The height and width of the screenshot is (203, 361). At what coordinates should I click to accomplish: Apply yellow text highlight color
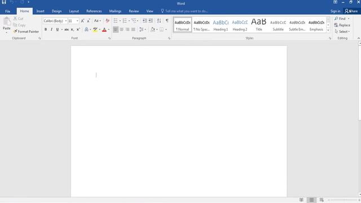(95, 29)
